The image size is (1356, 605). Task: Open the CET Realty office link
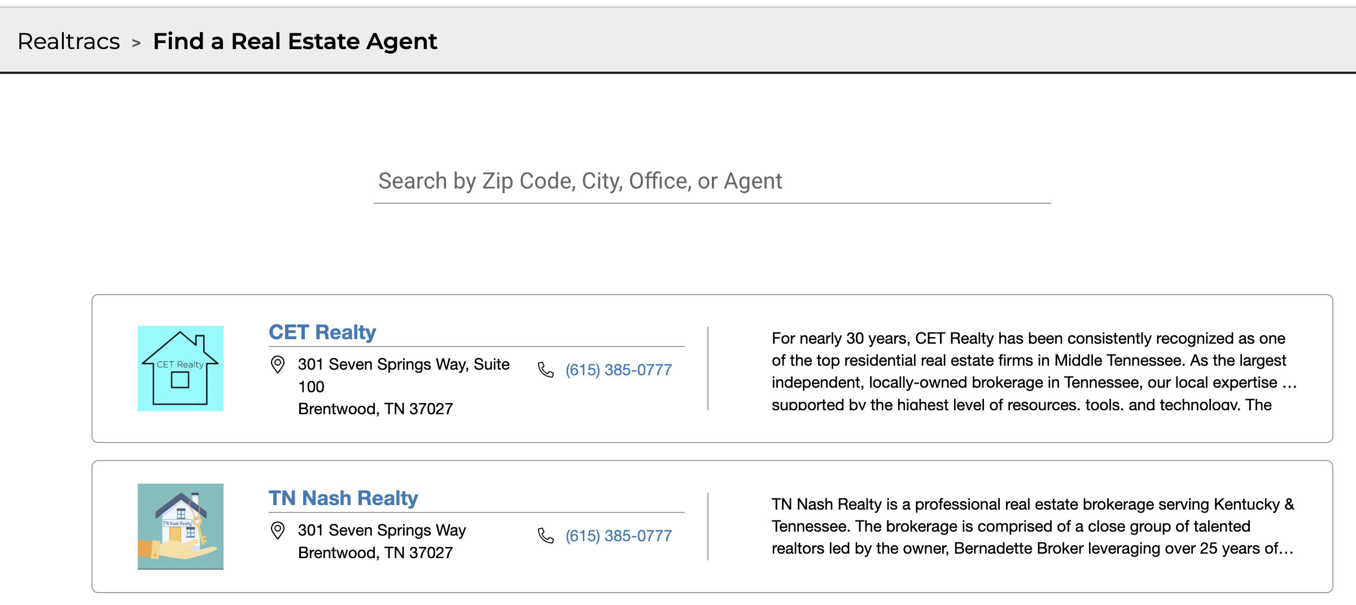(322, 332)
